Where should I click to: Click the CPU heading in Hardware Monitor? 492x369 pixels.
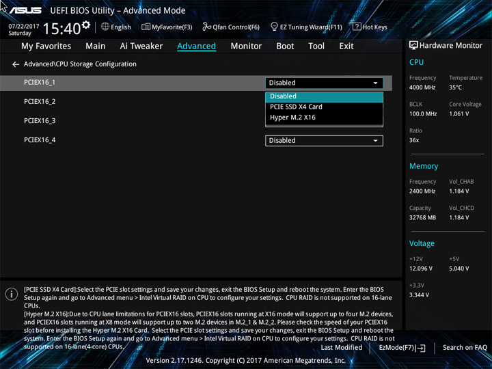pyautogui.click(x=416, y=62)
